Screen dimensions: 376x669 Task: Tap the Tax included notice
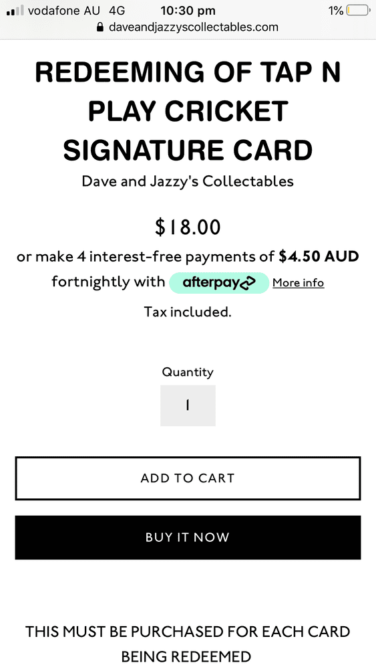point(188,312)
